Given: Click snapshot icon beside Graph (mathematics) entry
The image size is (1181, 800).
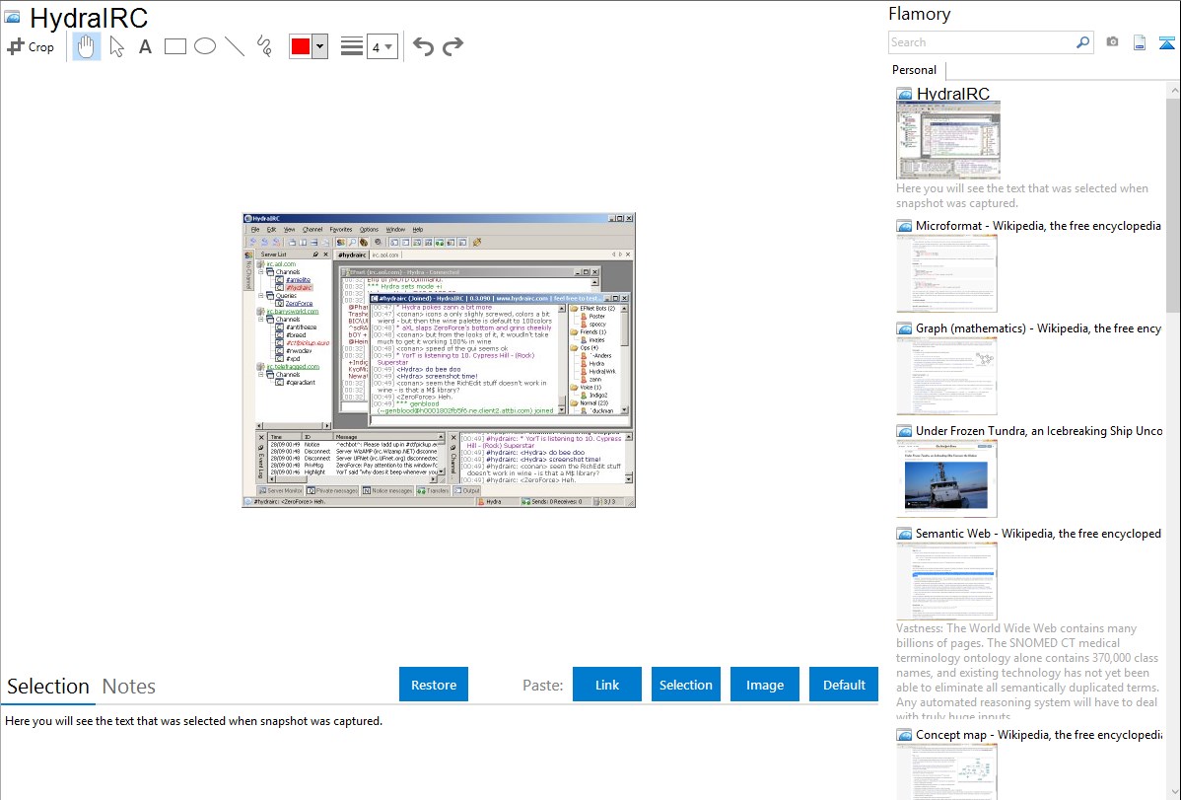Looking at the screenshot, I should [x=904, y=328].
